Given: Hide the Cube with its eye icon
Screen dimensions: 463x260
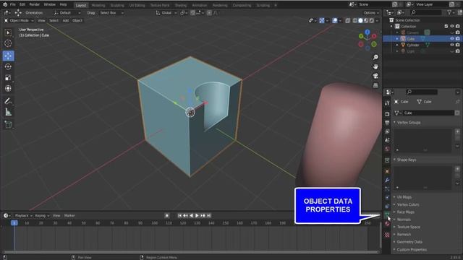Looking at the screenshot, I should [x=451, y=38].
